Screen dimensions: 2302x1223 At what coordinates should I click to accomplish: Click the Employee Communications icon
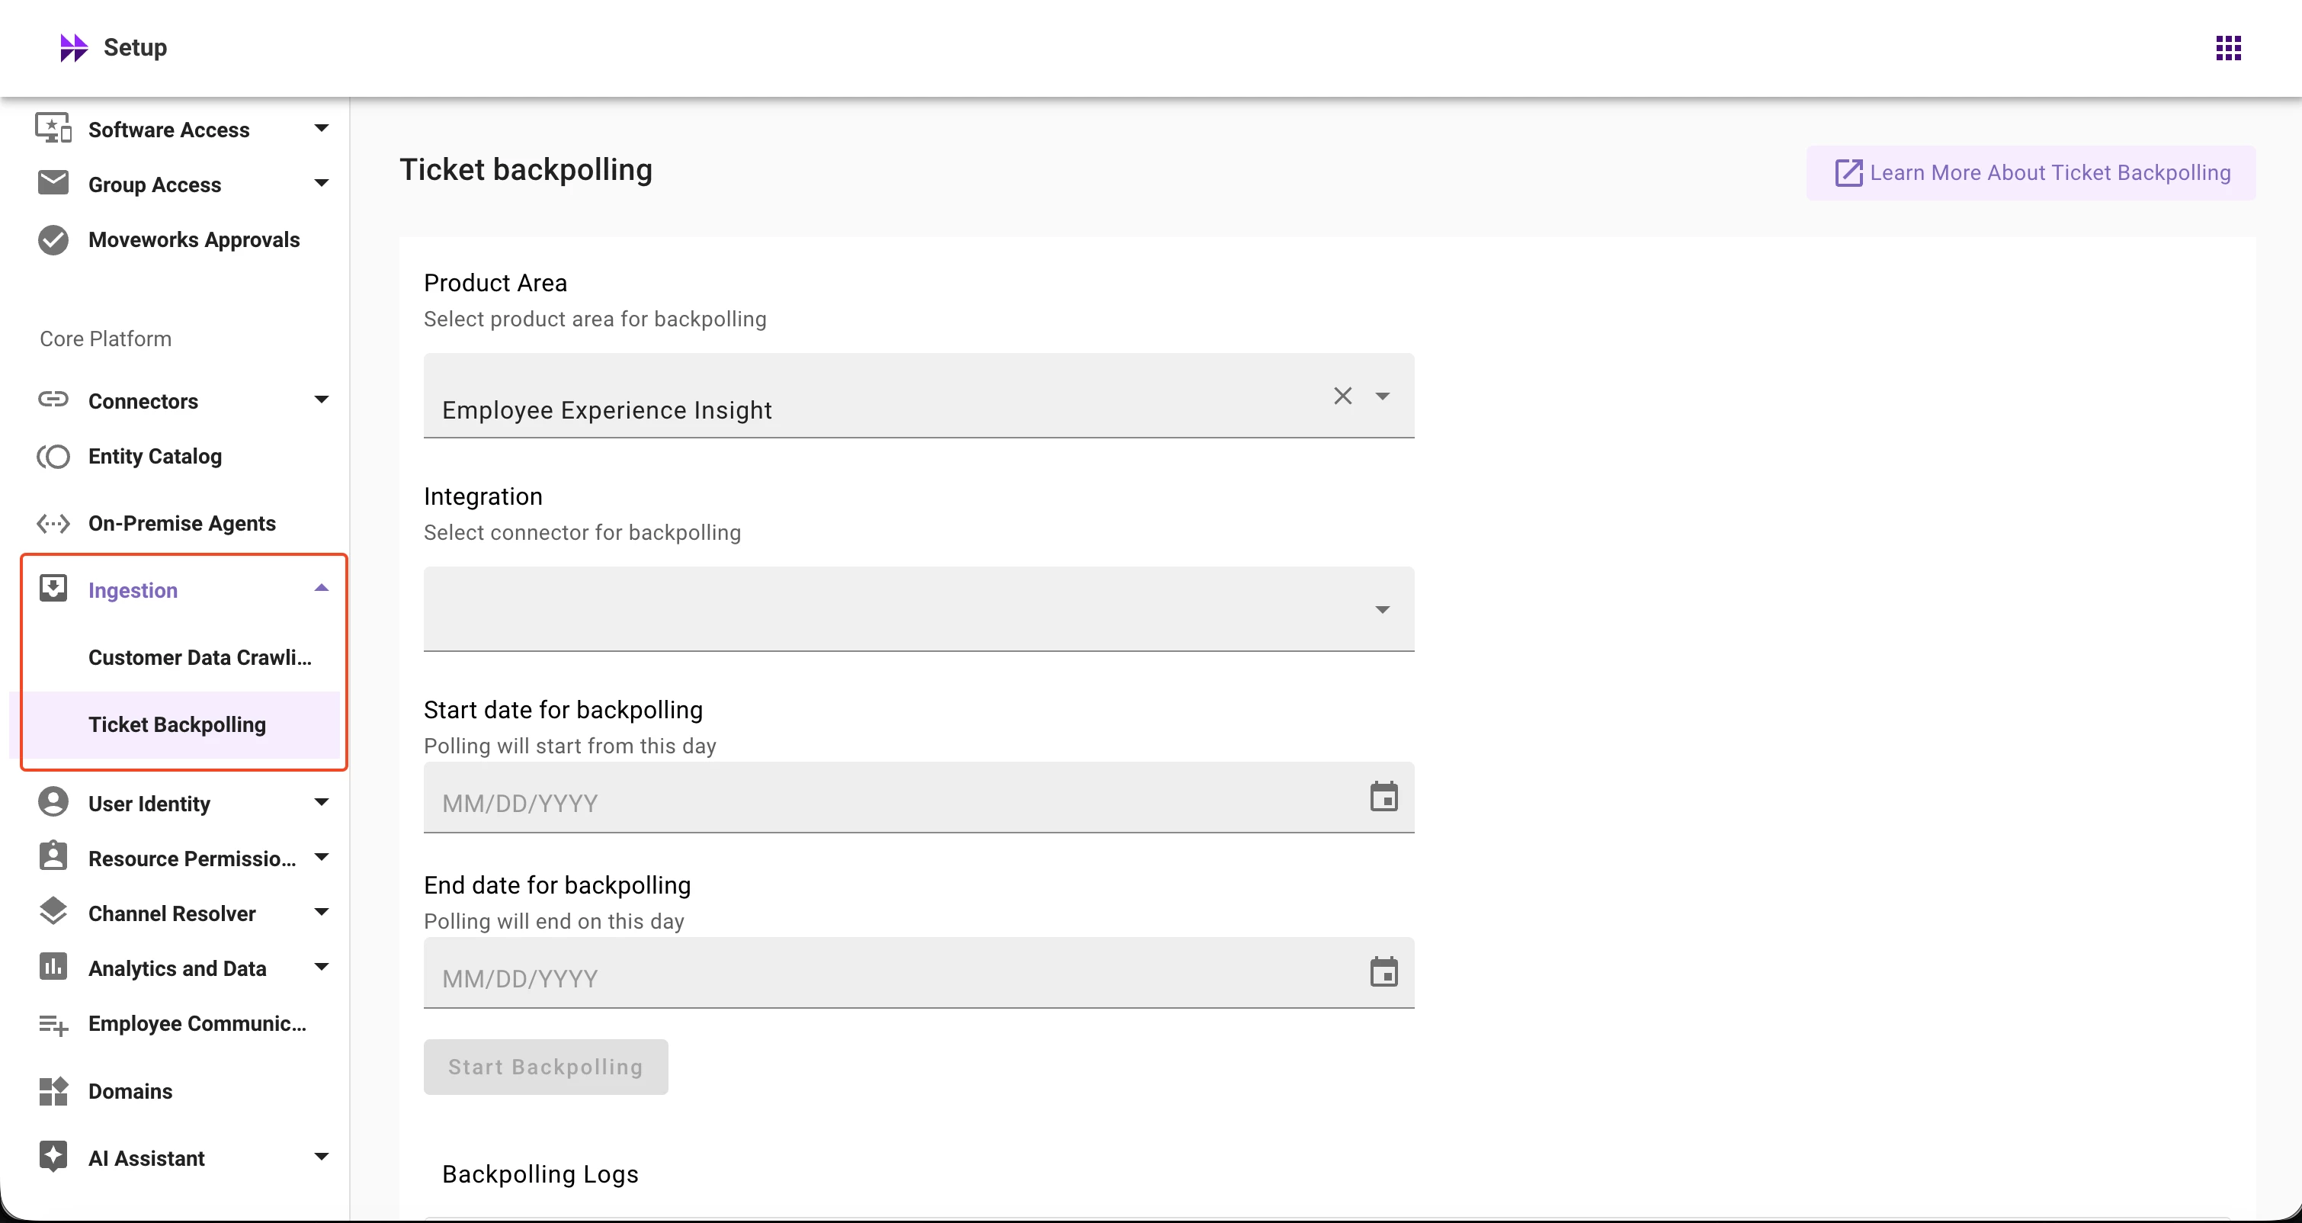(x=53, y=1025)
